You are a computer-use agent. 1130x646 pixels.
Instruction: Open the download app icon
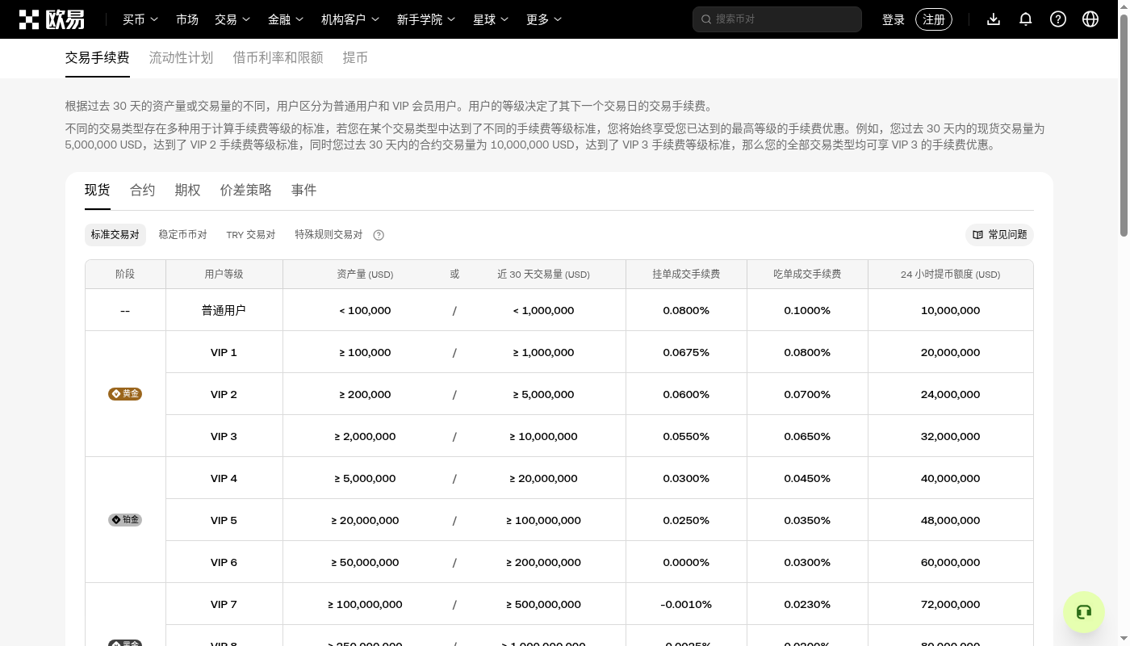[994, 19]
